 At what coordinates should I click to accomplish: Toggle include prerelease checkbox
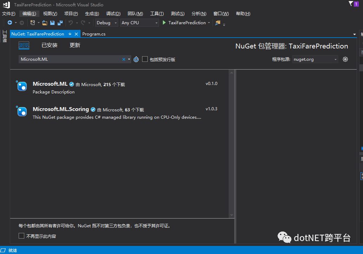tap(145, 59)
